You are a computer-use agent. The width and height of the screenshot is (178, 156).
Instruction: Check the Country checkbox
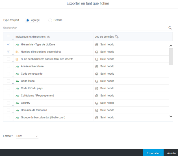point(8,103)
